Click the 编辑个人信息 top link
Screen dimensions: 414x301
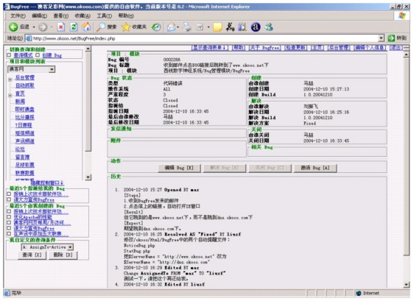click(370, 48)
